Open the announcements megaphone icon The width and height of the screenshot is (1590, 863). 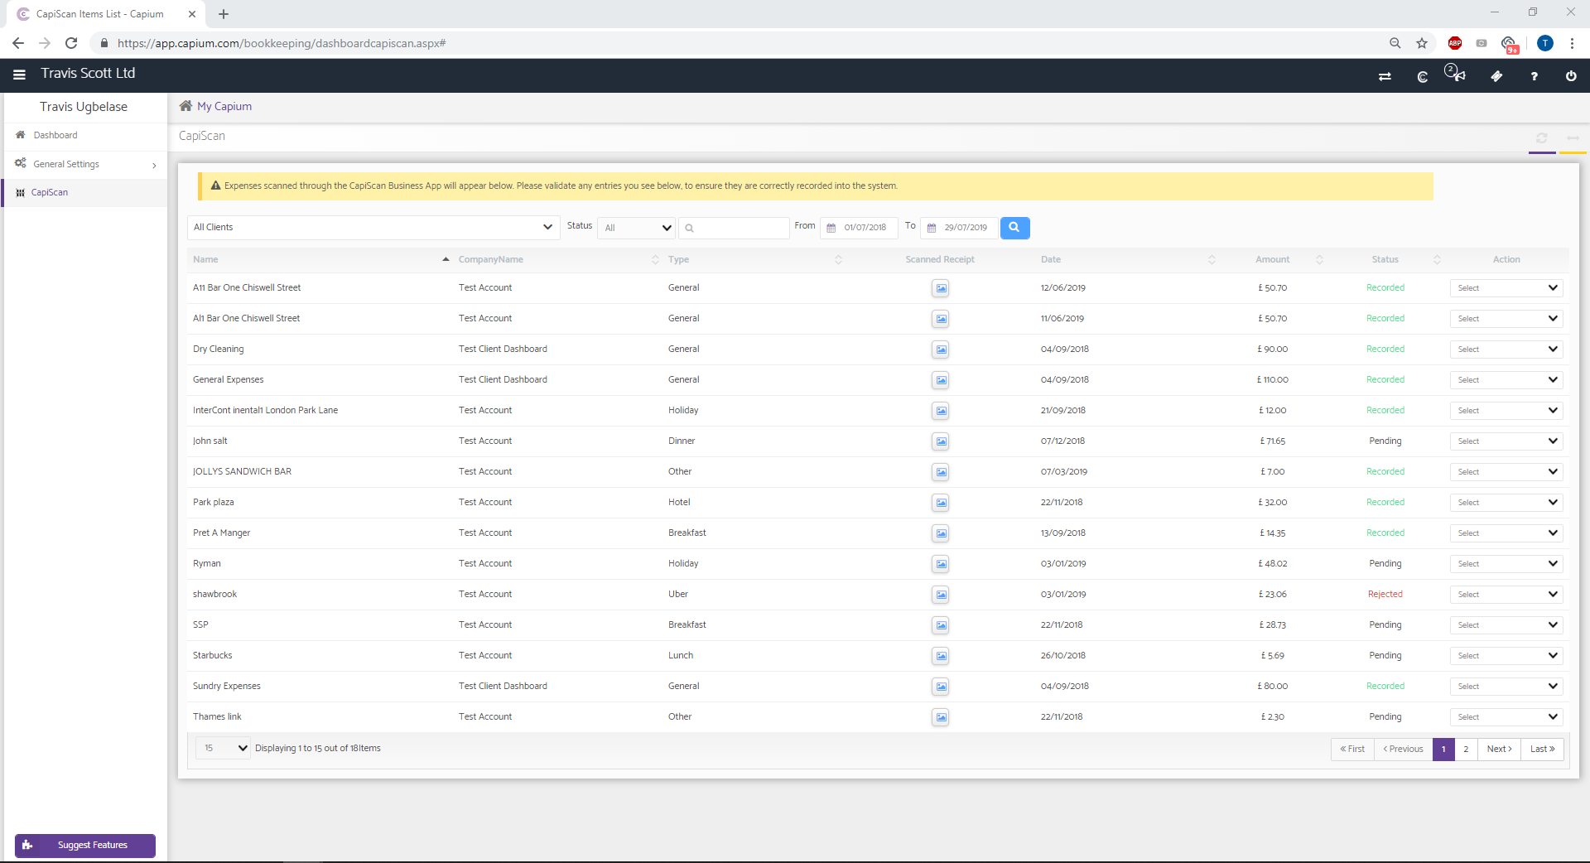tap(1459, 75)
